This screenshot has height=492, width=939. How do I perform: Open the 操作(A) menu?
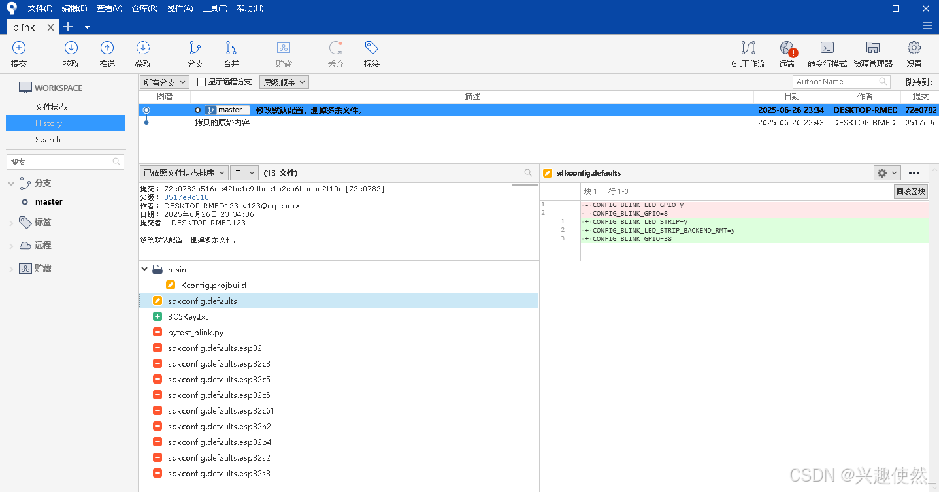(180, 8)
